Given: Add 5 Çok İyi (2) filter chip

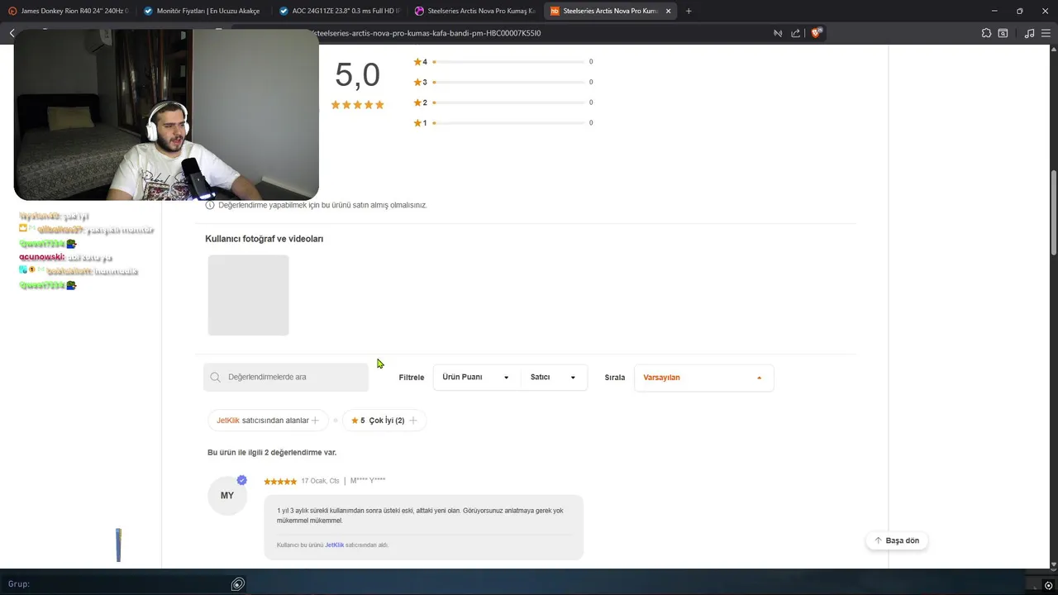Looking at the screenshot, I should (384, 421).
